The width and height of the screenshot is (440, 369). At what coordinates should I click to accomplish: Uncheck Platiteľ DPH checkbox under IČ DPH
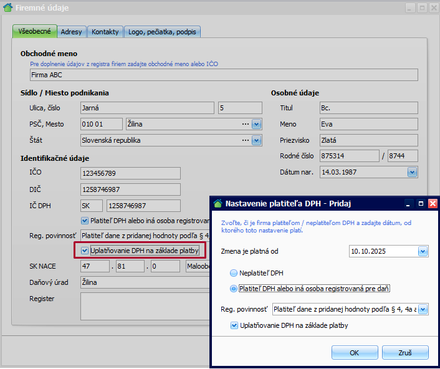85,221
